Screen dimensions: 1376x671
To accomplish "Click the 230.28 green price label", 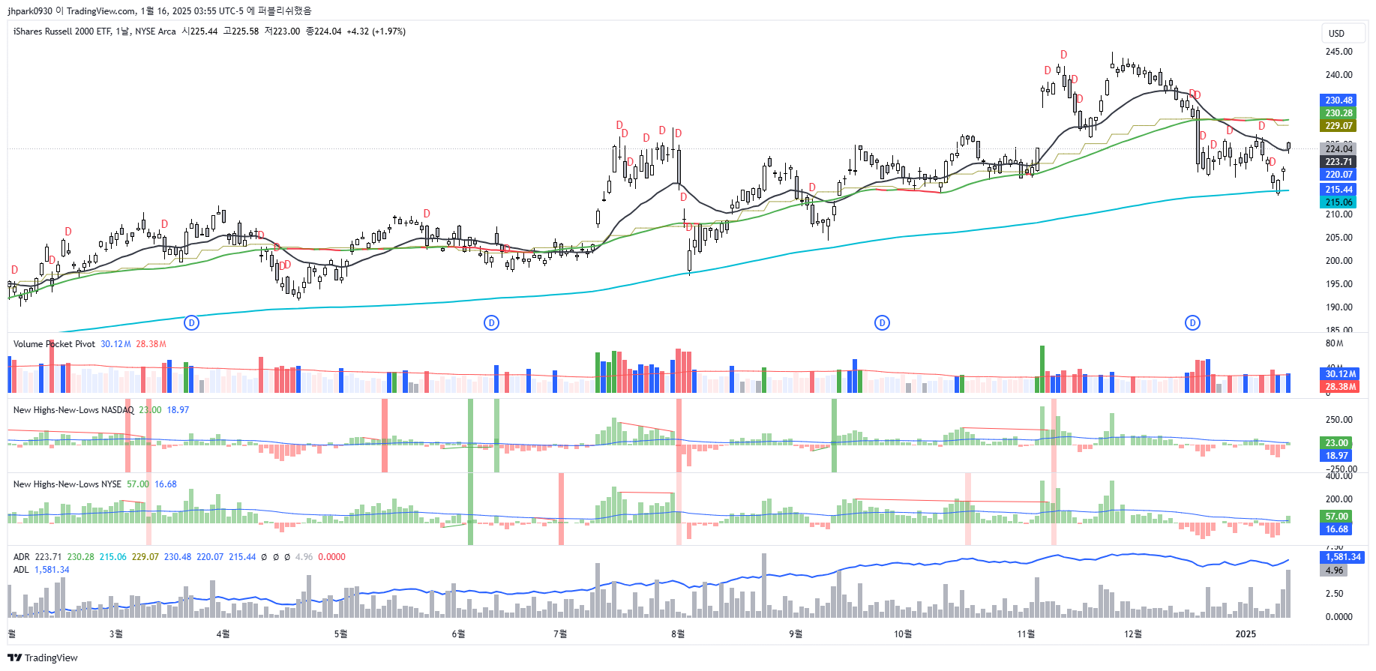I will 1339,113.
